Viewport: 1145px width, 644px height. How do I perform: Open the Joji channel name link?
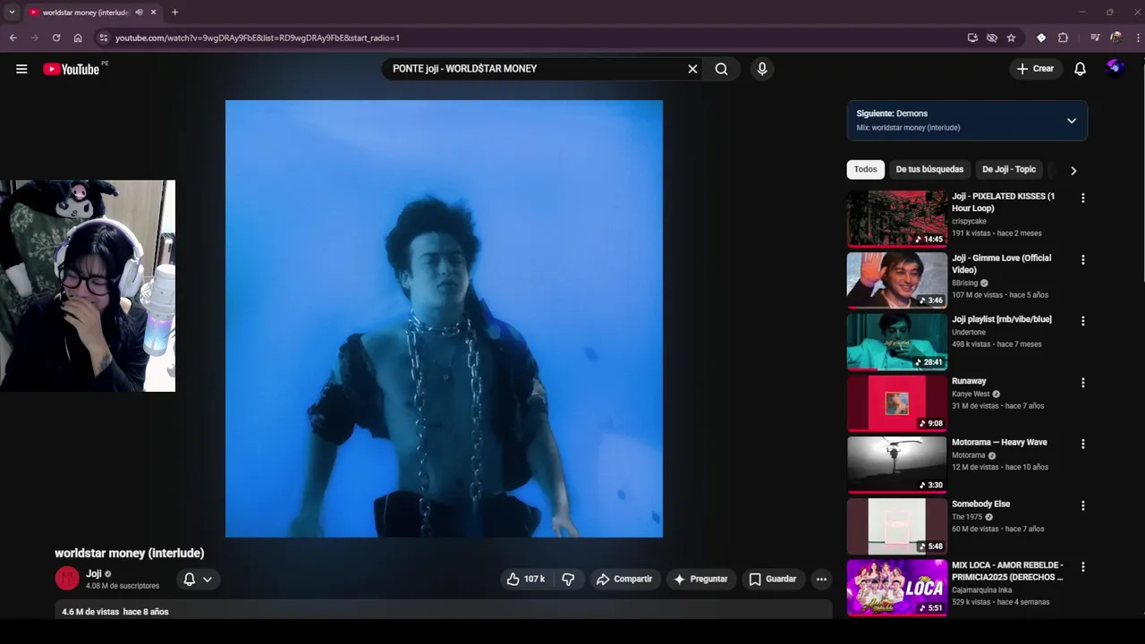tap(94, 573)
